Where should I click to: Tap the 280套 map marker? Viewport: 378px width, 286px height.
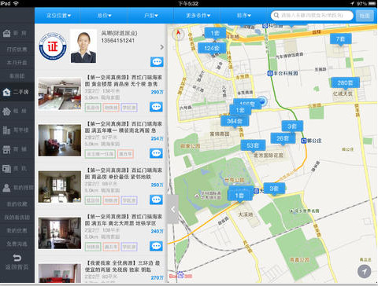tap(345, 83)
